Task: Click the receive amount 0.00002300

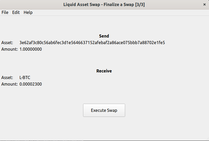Action: pyautogui.click(x=30, y=84)
